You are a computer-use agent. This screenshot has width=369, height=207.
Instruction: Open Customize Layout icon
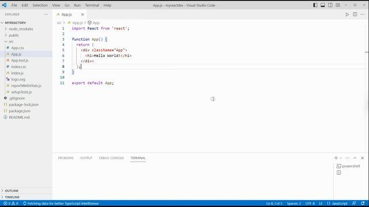(x=338, y=5)
